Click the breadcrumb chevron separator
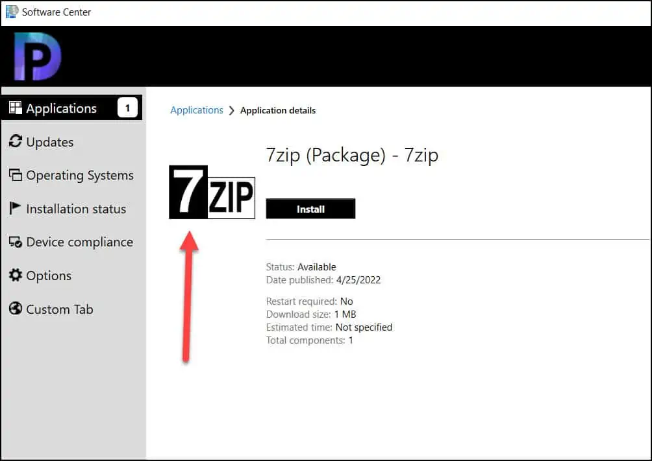The width and height of the screenshot is (652, 461). 232,110
